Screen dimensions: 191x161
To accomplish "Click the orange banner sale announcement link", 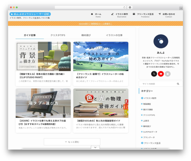I will 95,24.
